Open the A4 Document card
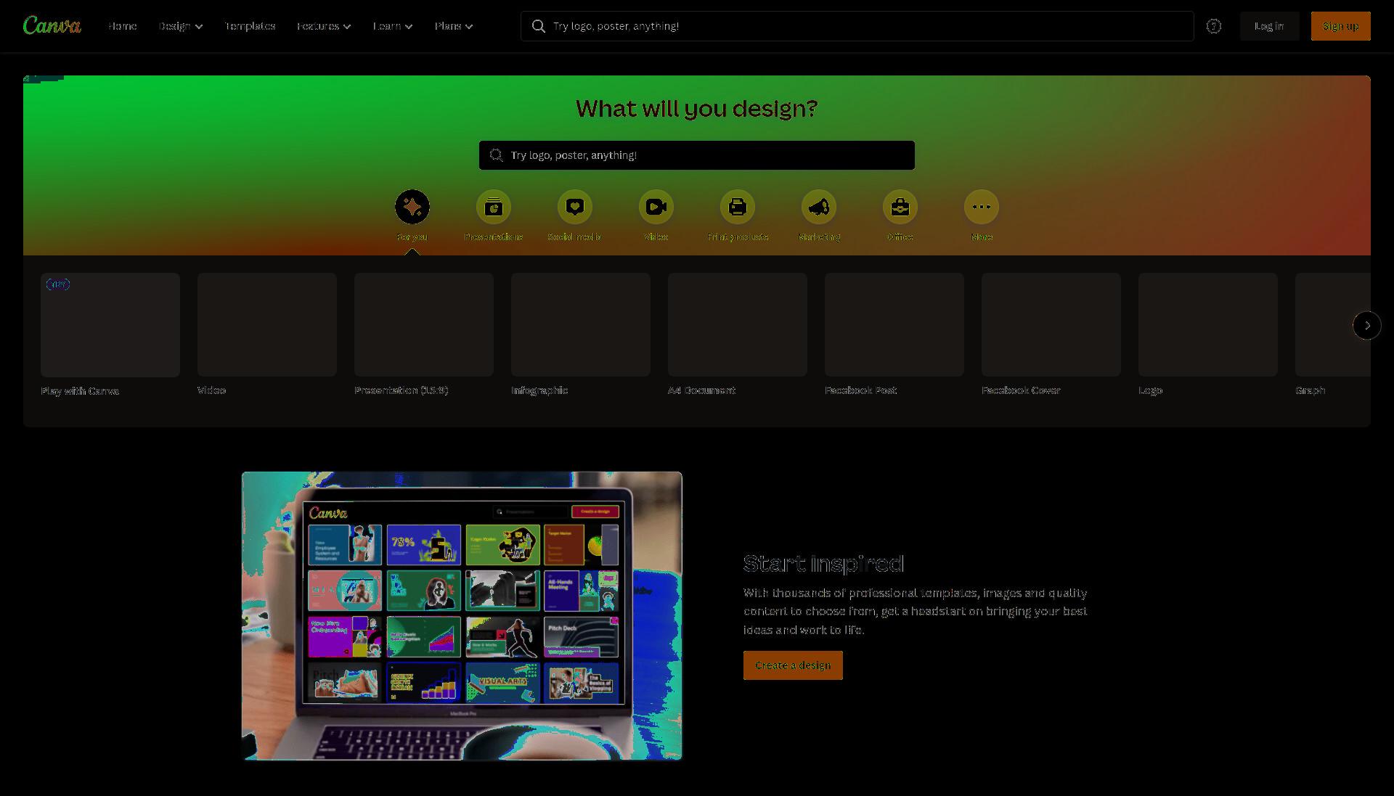The image size is (1394, 796). pyautogui.click(x=738, y=324)
